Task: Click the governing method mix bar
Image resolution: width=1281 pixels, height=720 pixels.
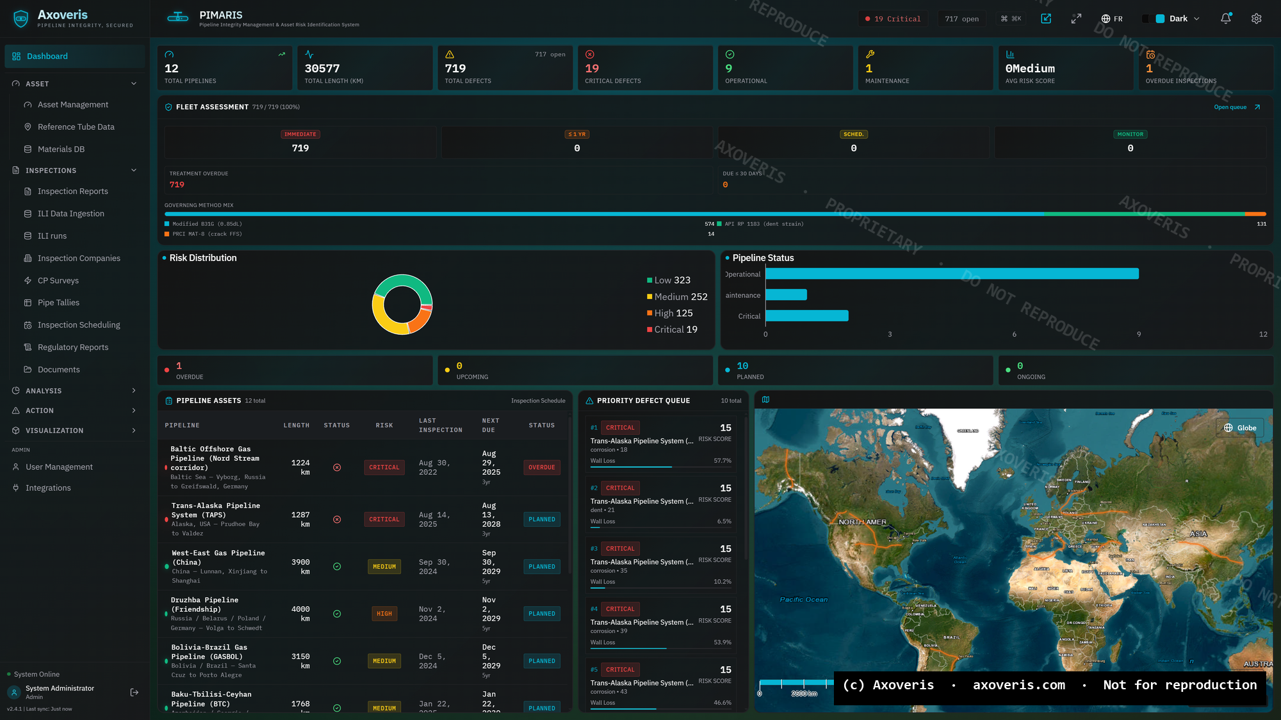Action: [x=715, y=214]
